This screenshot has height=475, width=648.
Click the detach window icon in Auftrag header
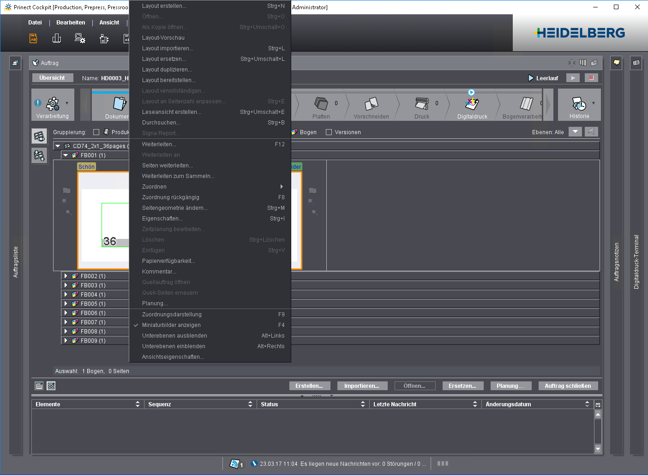pyautogui.click(x=594, y=63)
